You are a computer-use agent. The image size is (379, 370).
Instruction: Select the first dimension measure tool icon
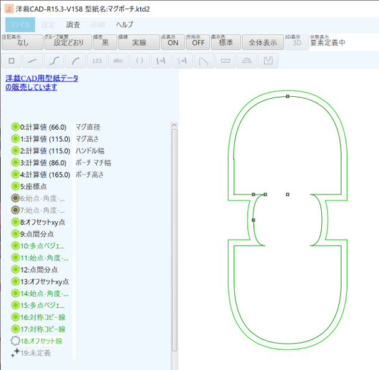coord(161,61)
